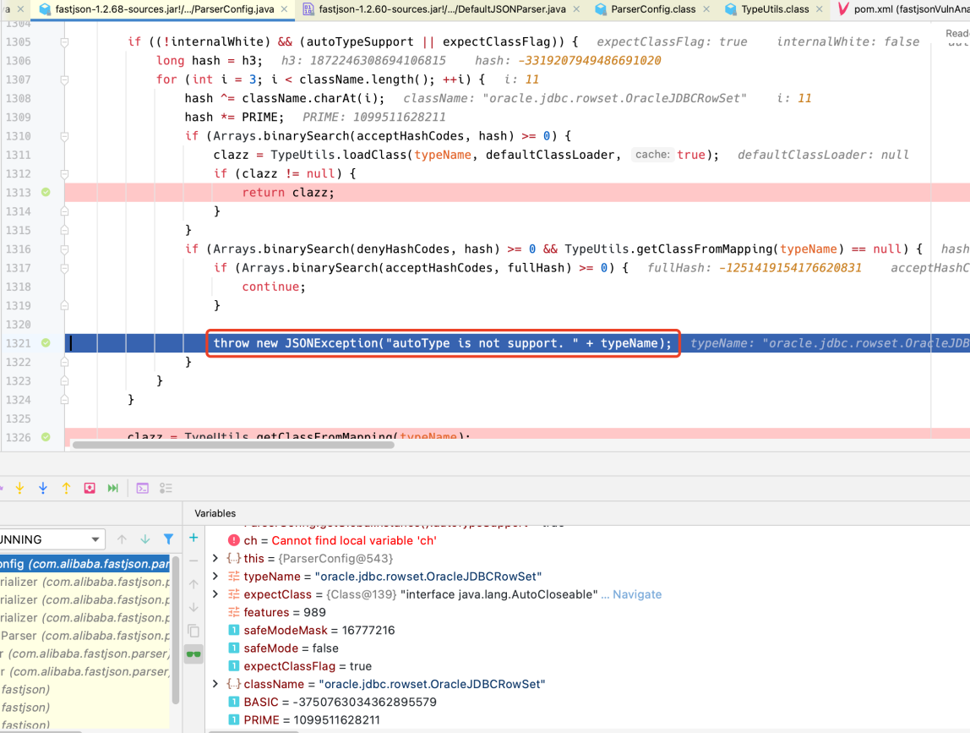Click the frames list vertical scrollbar
970x733 pixels.
tap(175, 630)
